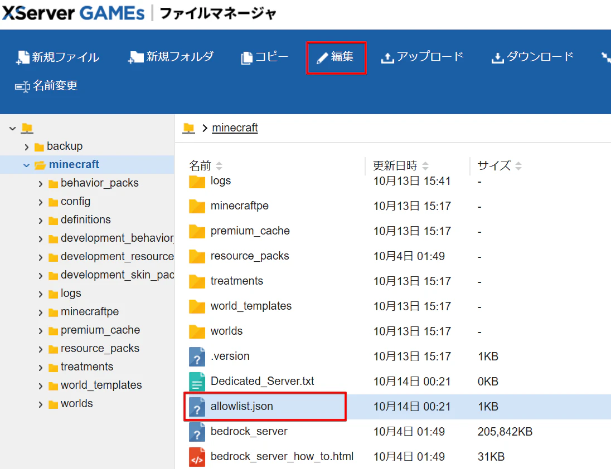This screenshot has height=469, width=611.
Task: Expand minecraftpe node in sidebar tree
Action: 41,312
